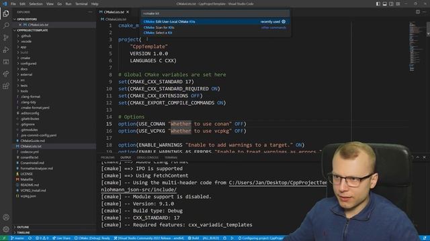Open Customize Layout icon in title bar
This screenshot has width=430, height=241.
(x=398, y=4)
